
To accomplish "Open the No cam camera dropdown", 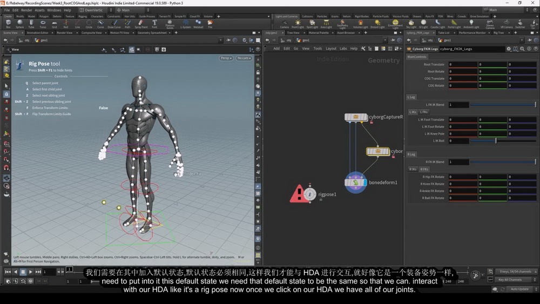I will click(244, 58).
